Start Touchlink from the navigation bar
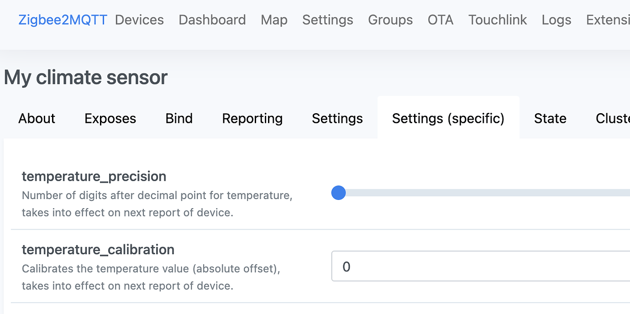The height and width of the screenshot is (314, 630). [497, 20]
